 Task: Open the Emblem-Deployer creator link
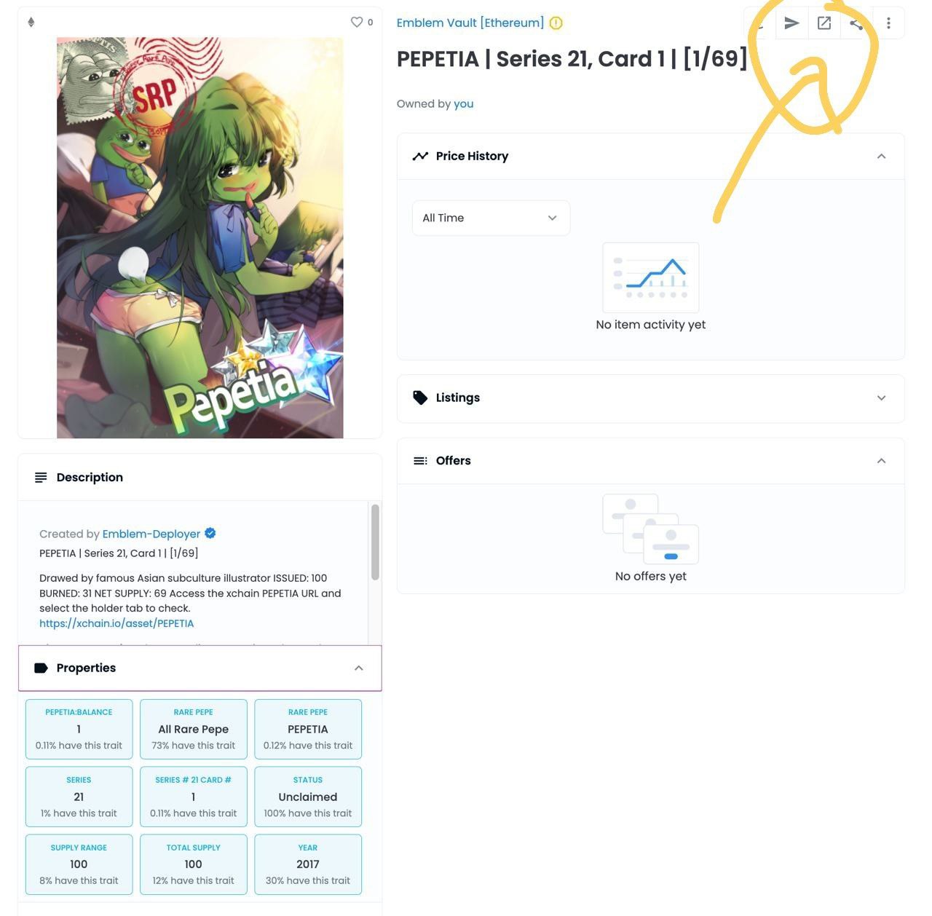(151, 534)
